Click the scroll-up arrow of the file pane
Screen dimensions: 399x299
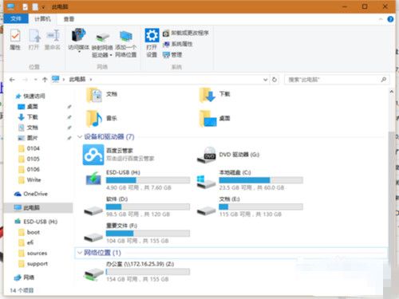391,92
